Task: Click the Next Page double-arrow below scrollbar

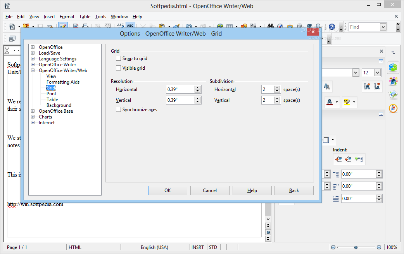Action: click(x=268, y=239)
